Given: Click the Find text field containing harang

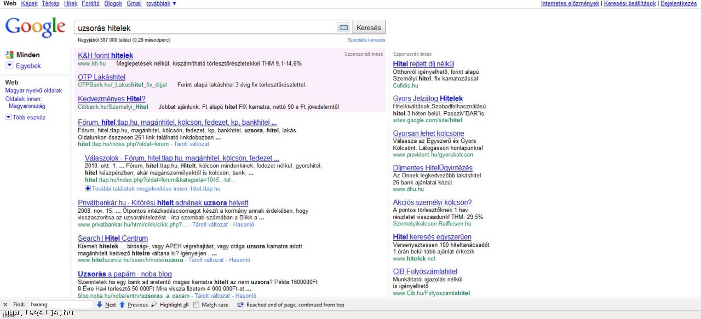Looking at the screenshot, I should pos(60,305).
